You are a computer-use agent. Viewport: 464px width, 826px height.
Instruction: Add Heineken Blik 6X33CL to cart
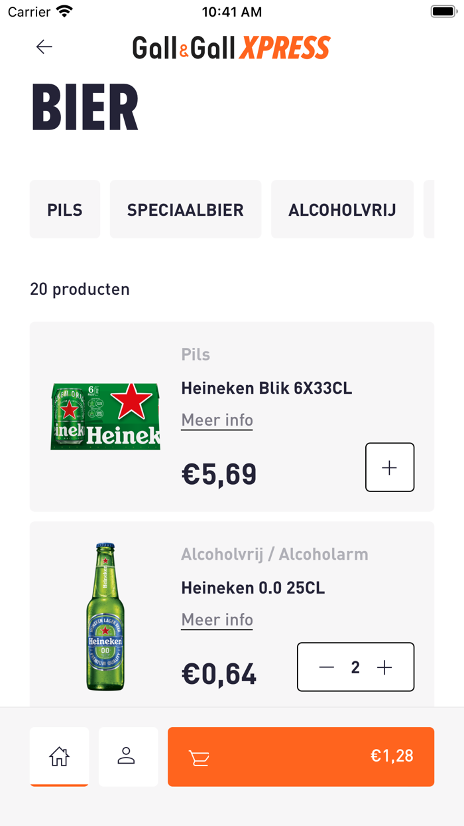pyautogui.click(x=390, y=467)
